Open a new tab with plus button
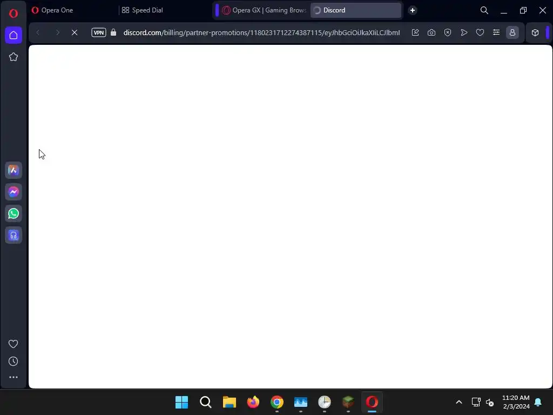The image size is (553, 415). click(x=412, y=10)
